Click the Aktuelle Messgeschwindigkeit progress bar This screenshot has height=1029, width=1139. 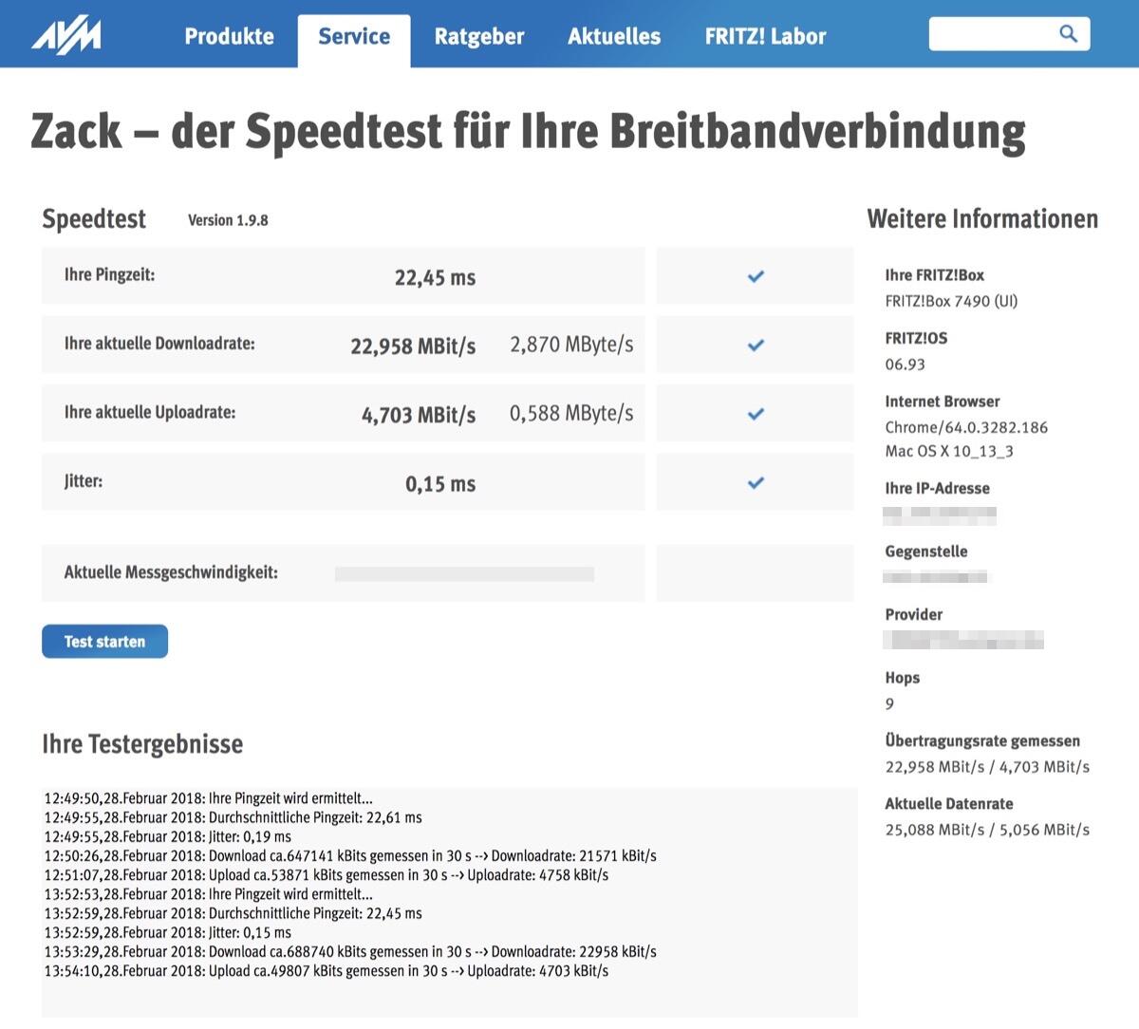464,573
